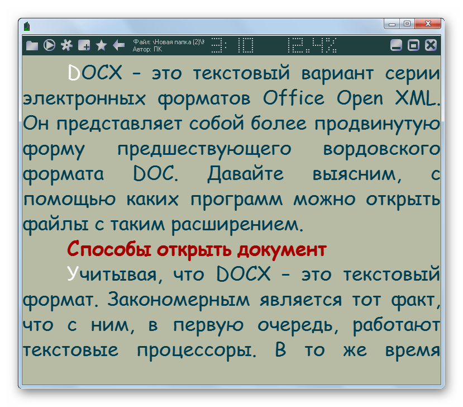The image size is (463, 407).
Task: Open settings via the asterisk icon
Action: [x=66, y=45]
